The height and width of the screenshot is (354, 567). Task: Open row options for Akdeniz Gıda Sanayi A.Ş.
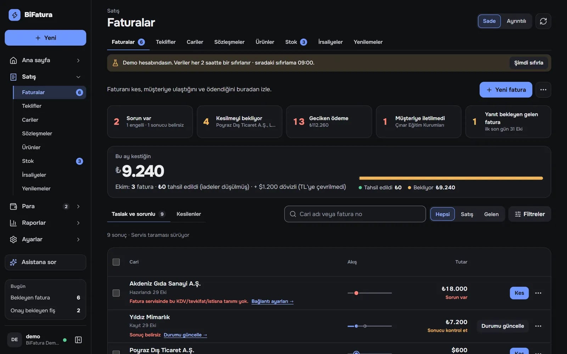[538, 293]
